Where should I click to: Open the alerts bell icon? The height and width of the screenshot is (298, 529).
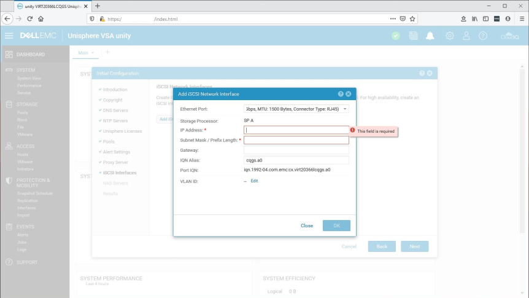[x=430, y=36]
